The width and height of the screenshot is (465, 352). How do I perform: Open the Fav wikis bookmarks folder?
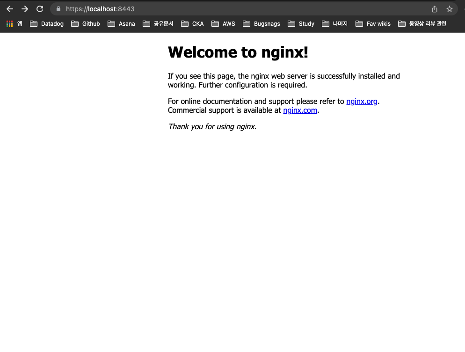pos(373,23)
